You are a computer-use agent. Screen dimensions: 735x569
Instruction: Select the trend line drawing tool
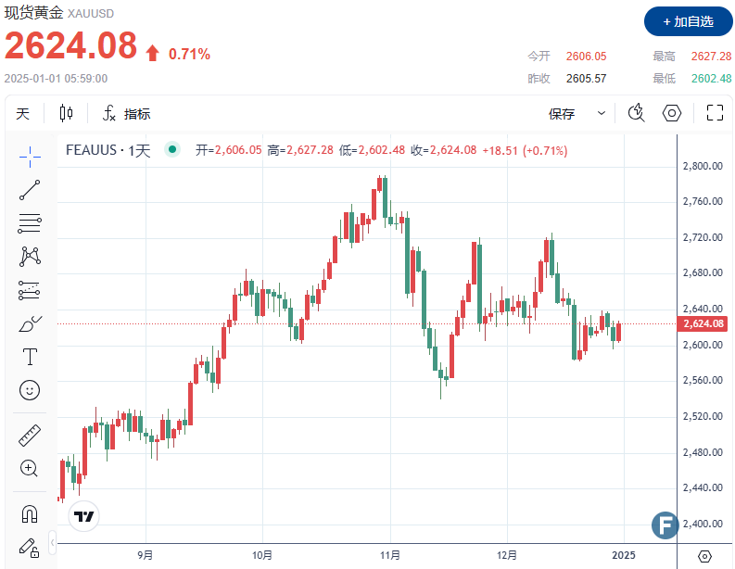[x=30, y=189]
